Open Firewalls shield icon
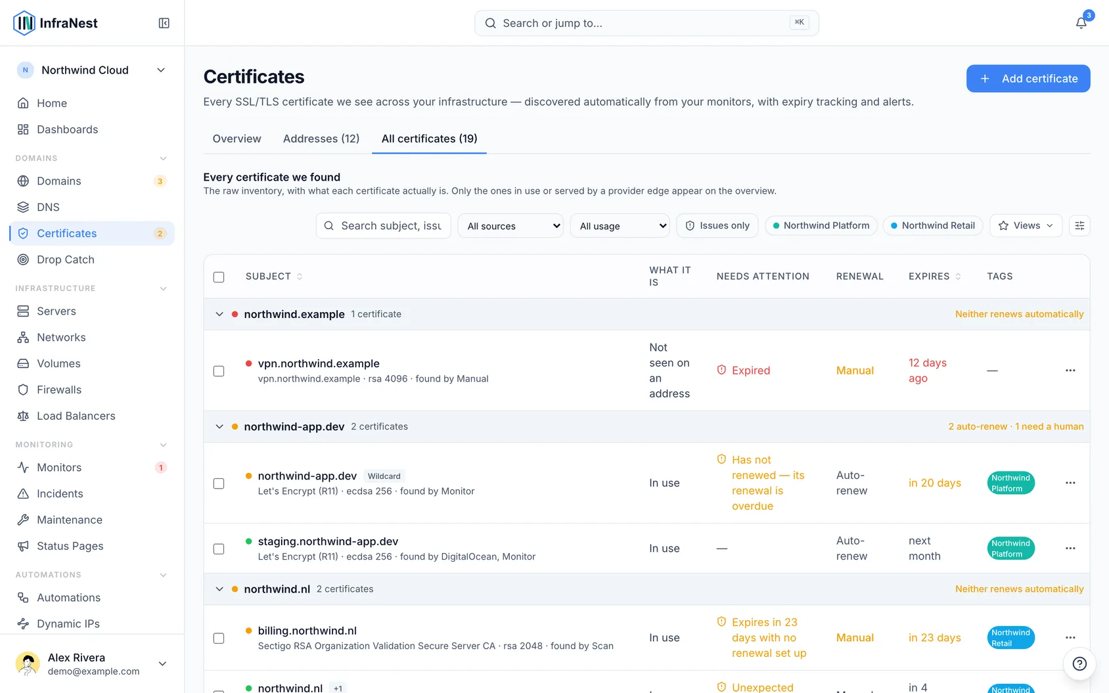 23,390
